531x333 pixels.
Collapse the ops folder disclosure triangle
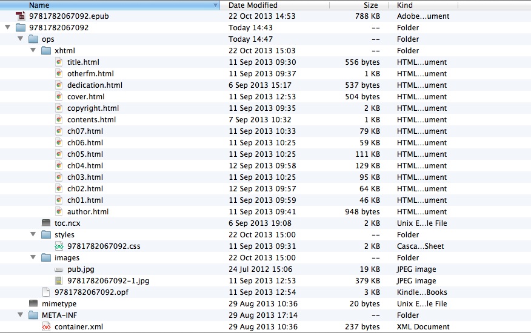point(21,39)
